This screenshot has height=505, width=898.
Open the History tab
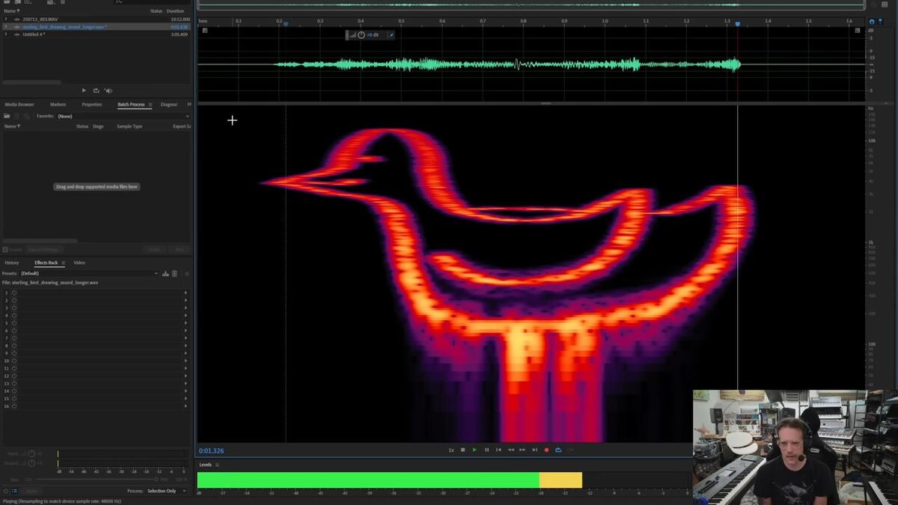pyautogui.click(x=12, y=263)
